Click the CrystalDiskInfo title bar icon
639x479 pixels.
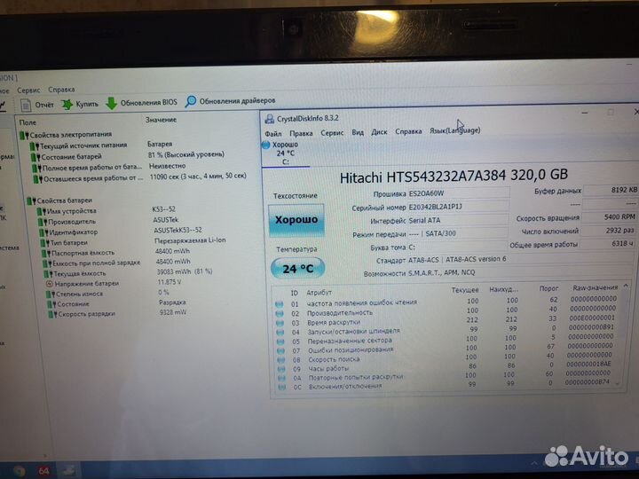(x=269, y=119)
